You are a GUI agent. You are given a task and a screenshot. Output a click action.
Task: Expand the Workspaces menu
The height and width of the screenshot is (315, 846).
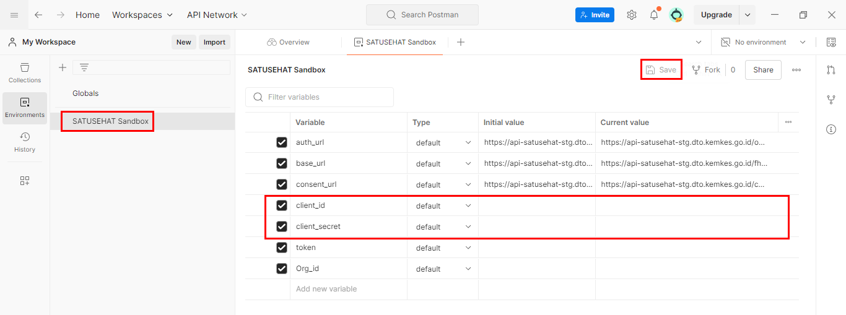[142, 15]
